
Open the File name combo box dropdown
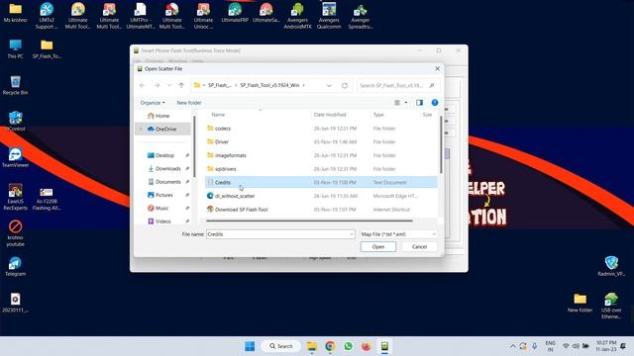[x=351, y=234]
